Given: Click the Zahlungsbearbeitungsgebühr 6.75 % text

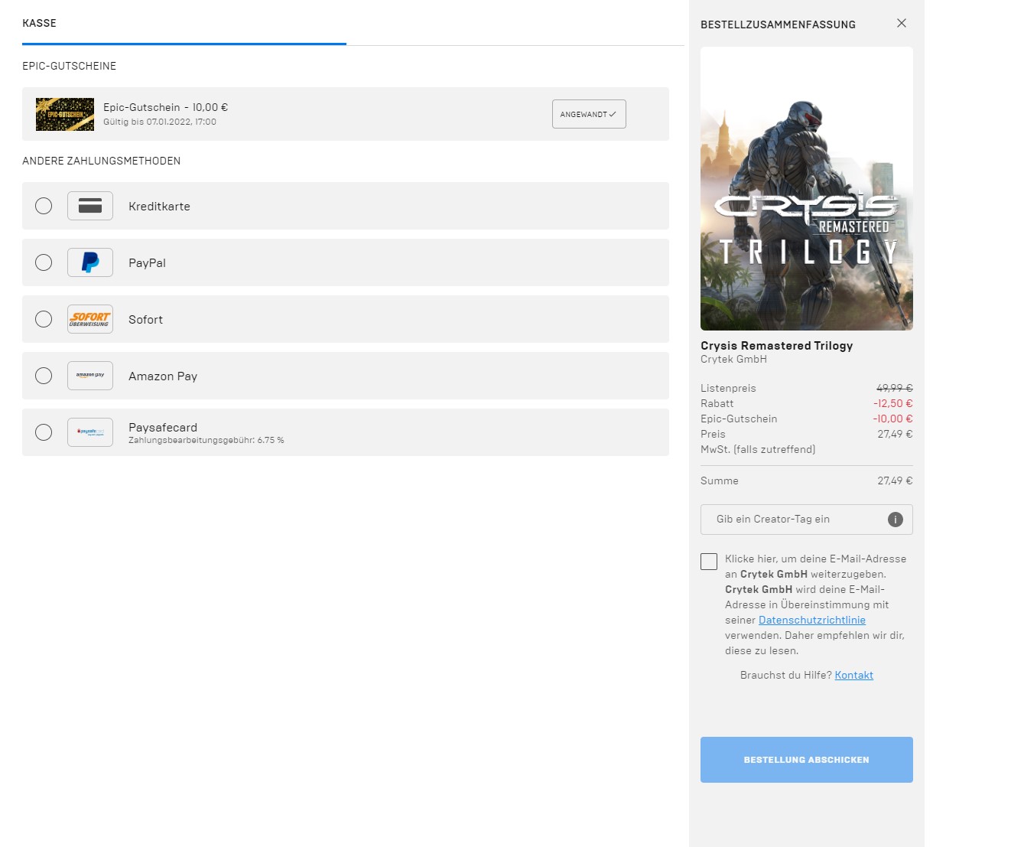Looking at the screenshot, I should coord(206,440).
